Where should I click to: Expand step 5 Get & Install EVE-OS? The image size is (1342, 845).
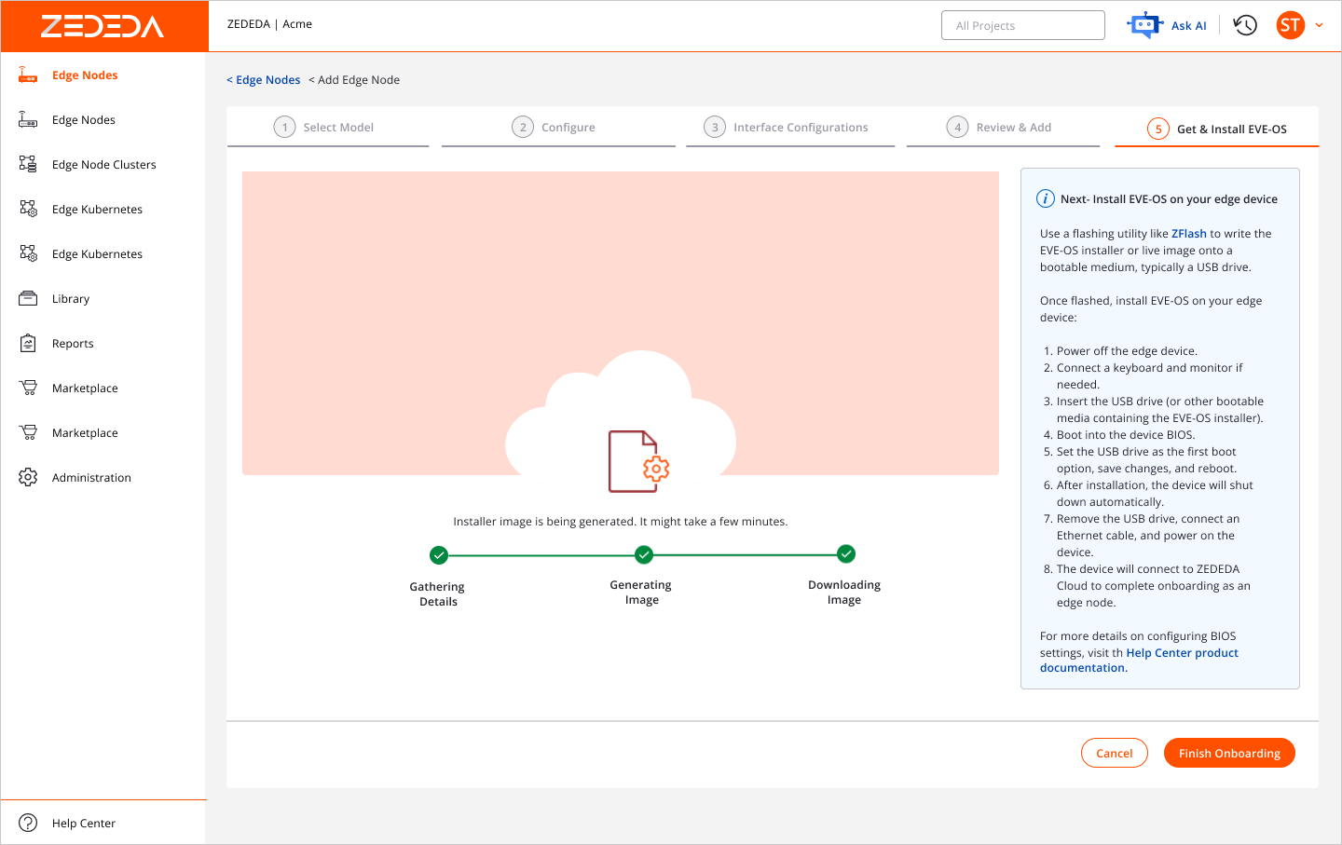tap(1216, 128)
